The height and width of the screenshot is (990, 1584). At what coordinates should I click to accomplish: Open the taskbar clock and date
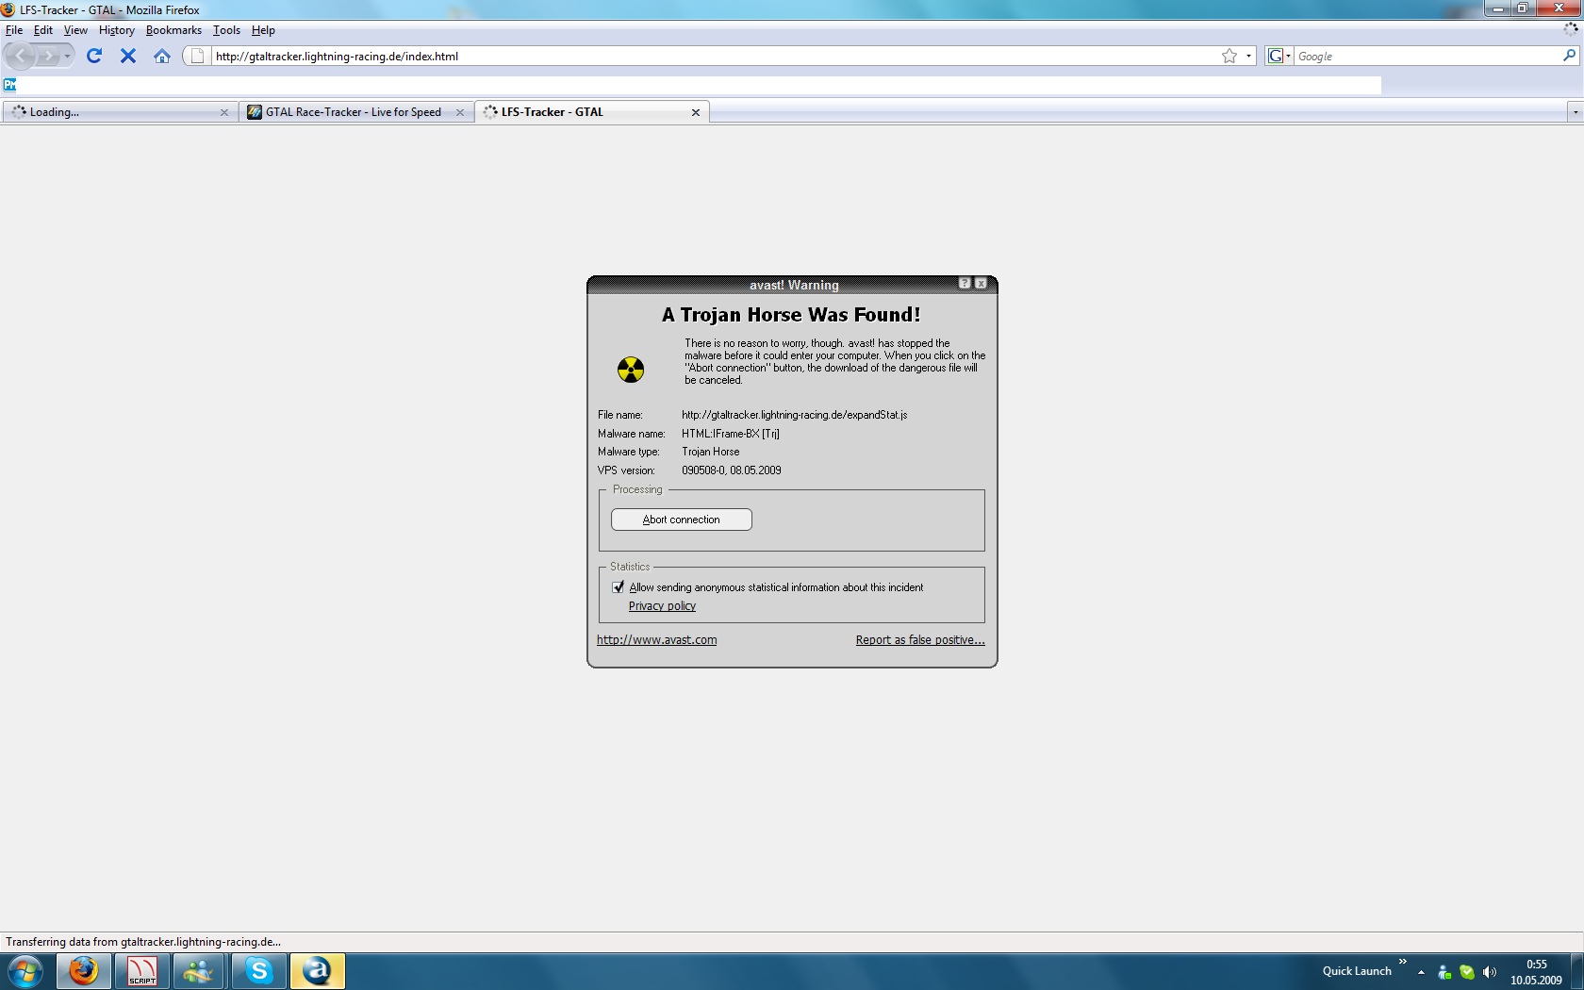pos(1536,972)
